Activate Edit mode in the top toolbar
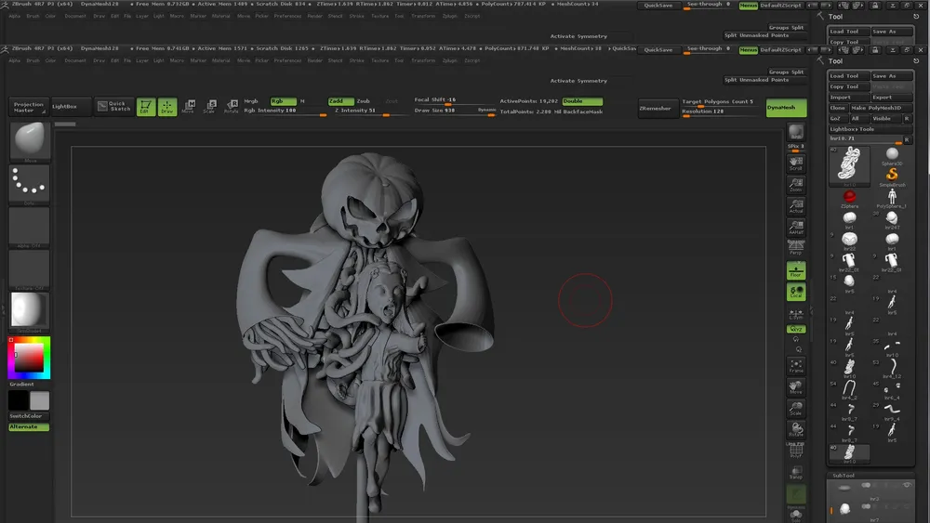The height and width of the screenshot is (523, 930). pyautogui.click(x=146, y=107)
